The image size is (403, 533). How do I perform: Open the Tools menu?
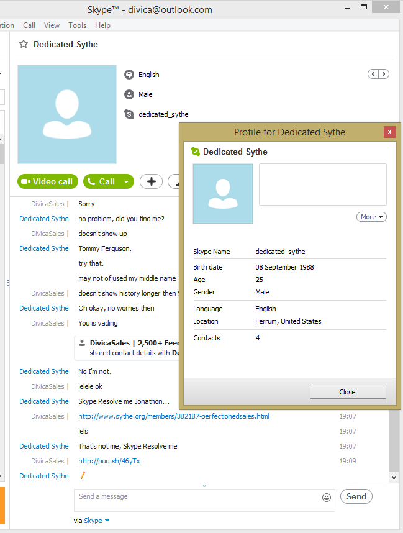click(77, 25)
